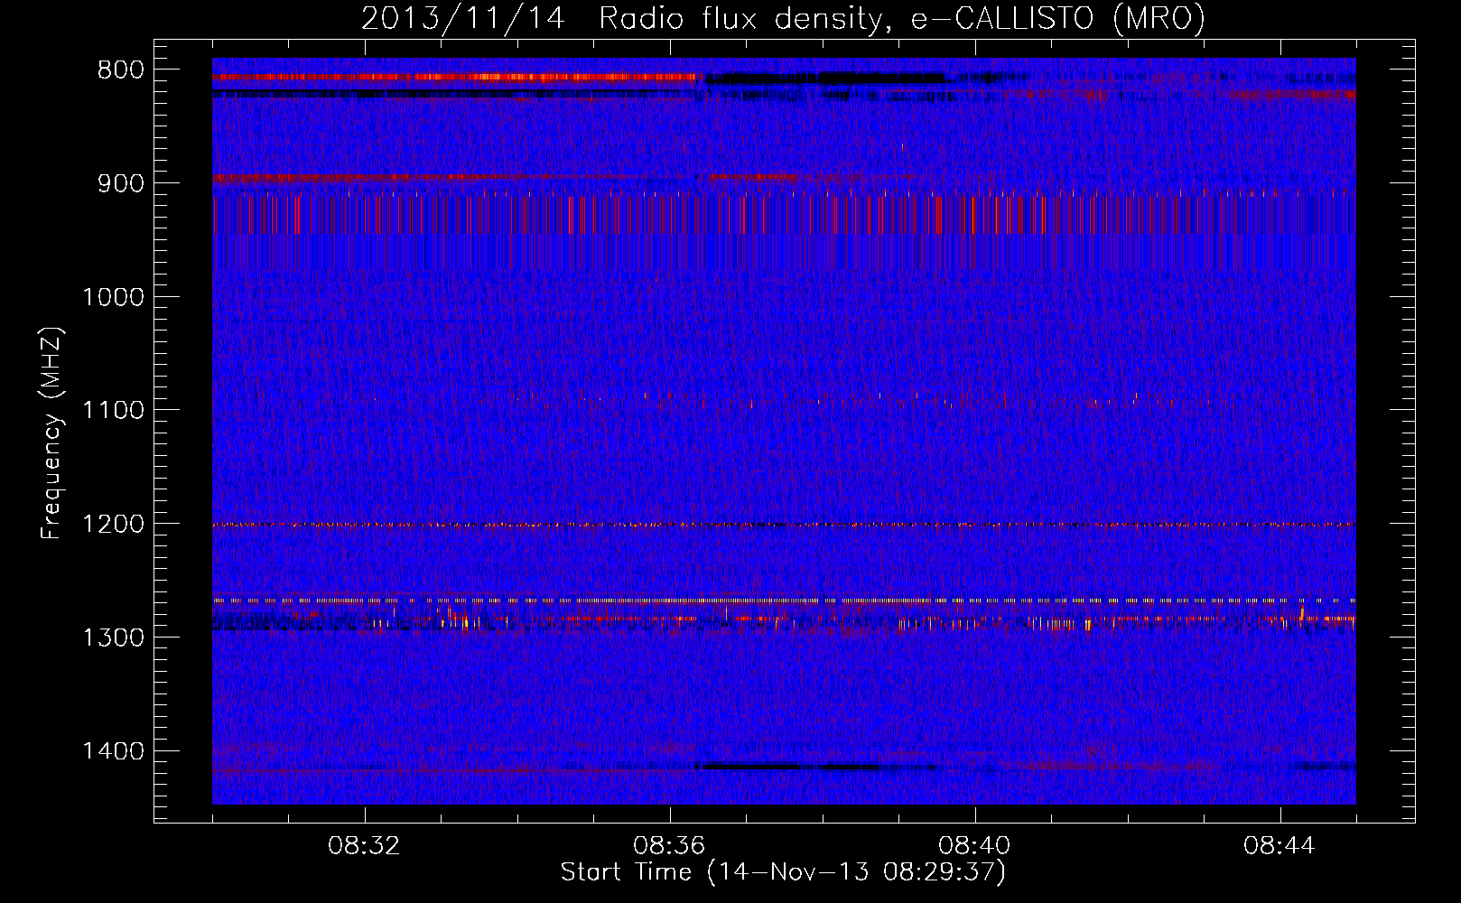The width and height of the screenshot is (1461, 903).
Task: Click the 1300 frequency tick label
Action: click(113, 638)
